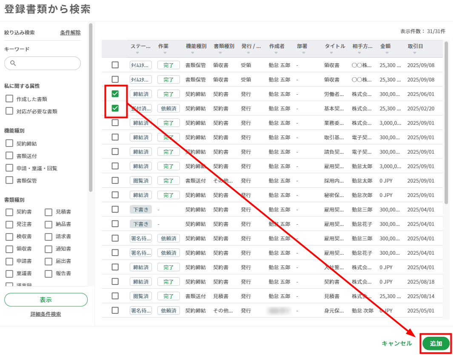Uncheck the row dated 2025/06/01
This screenshot has height=355, width=453.
[115, 94]
